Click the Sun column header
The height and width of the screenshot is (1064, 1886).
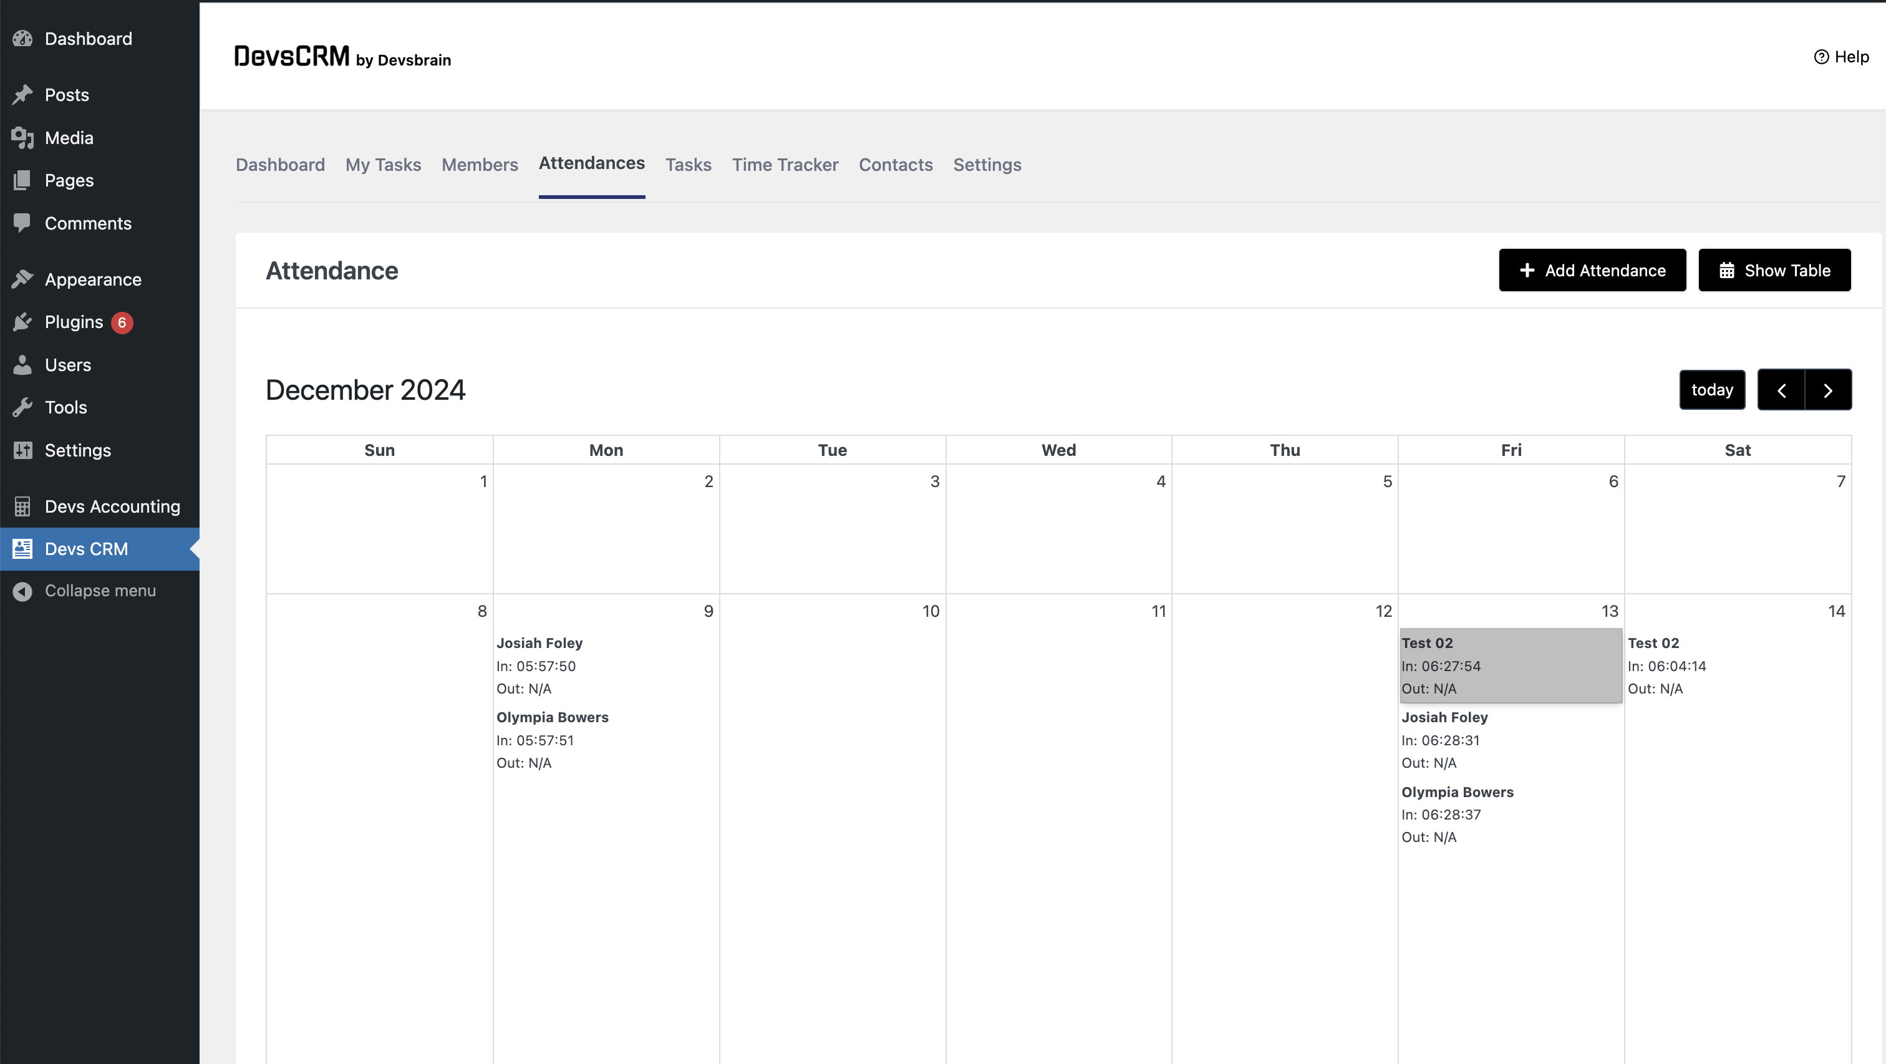coord(379,450)
